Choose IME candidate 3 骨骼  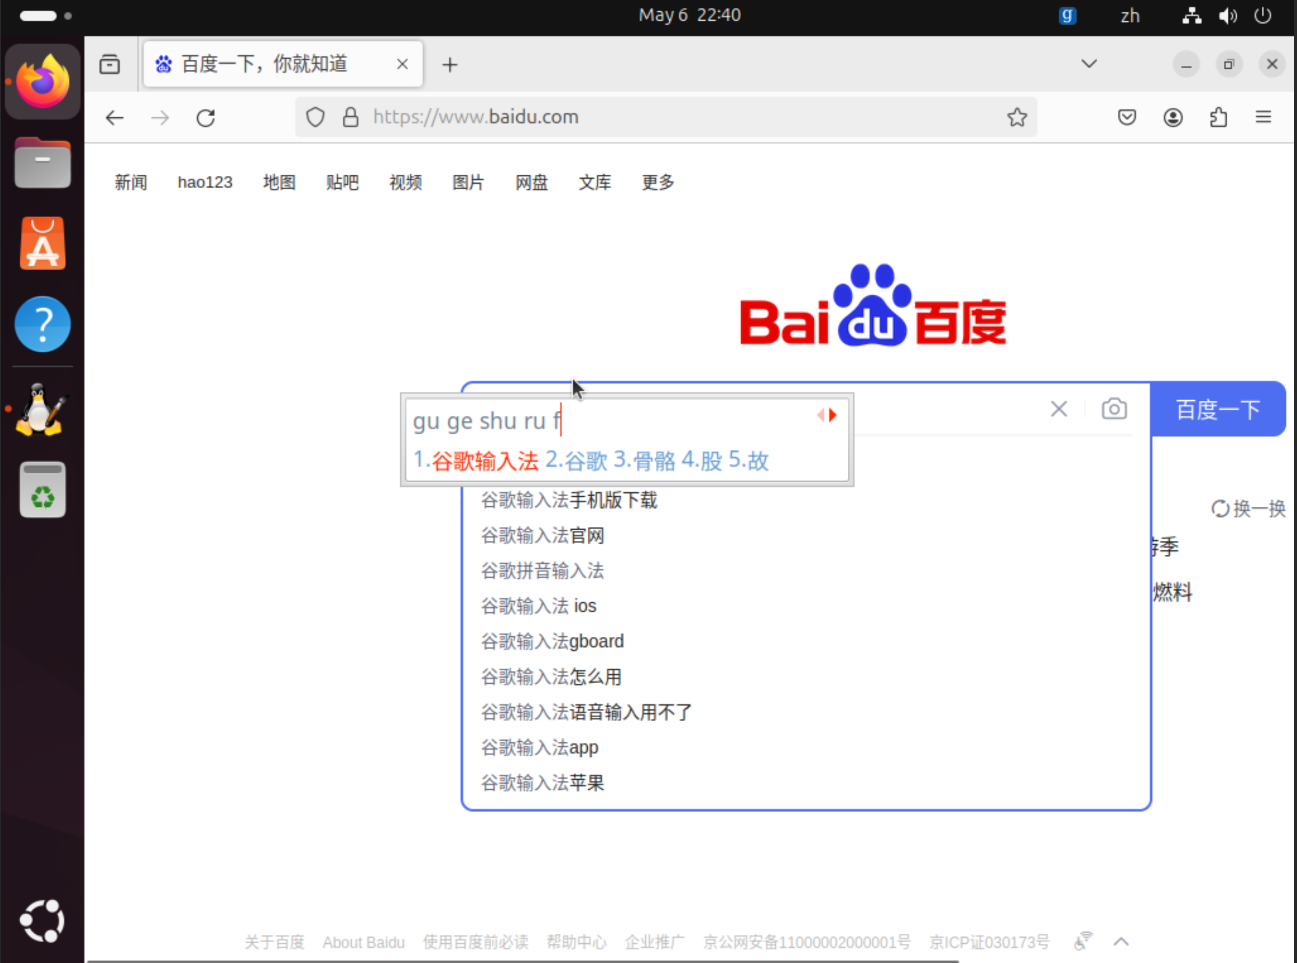click(x=644, y=460)
